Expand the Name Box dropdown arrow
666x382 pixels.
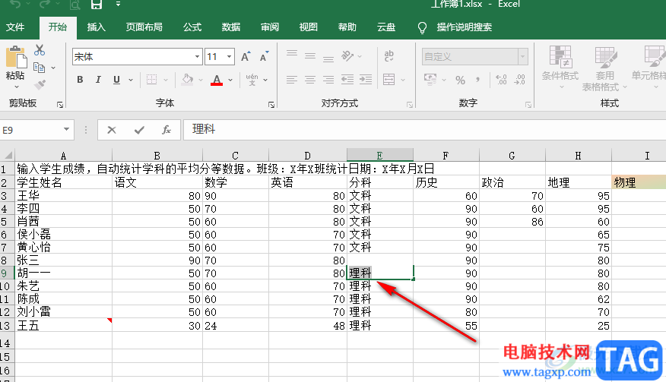pyautogui.click(x=66, y=129)
